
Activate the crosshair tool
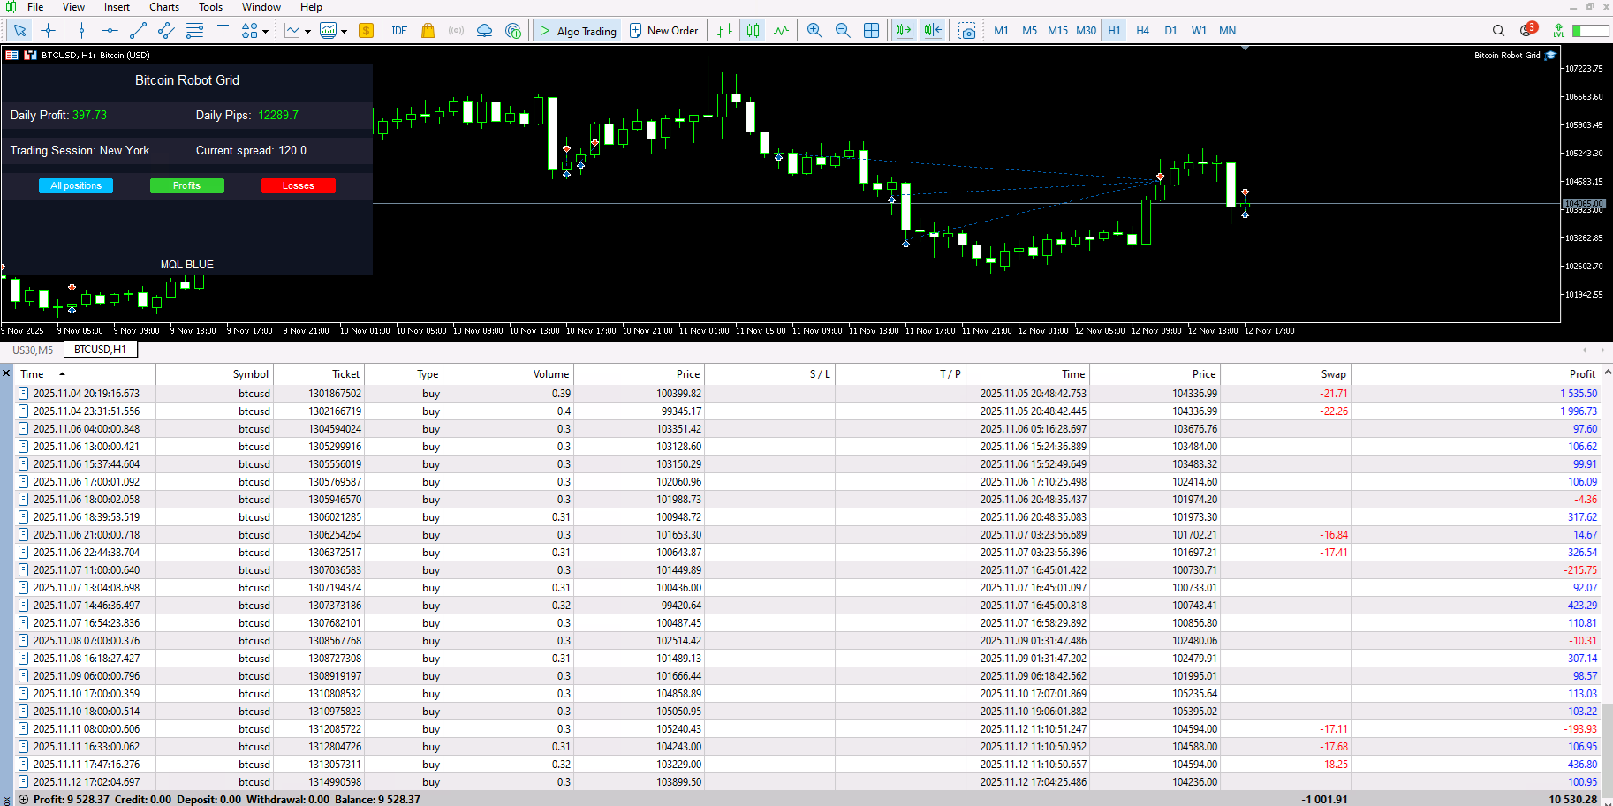tap(49, 31)
